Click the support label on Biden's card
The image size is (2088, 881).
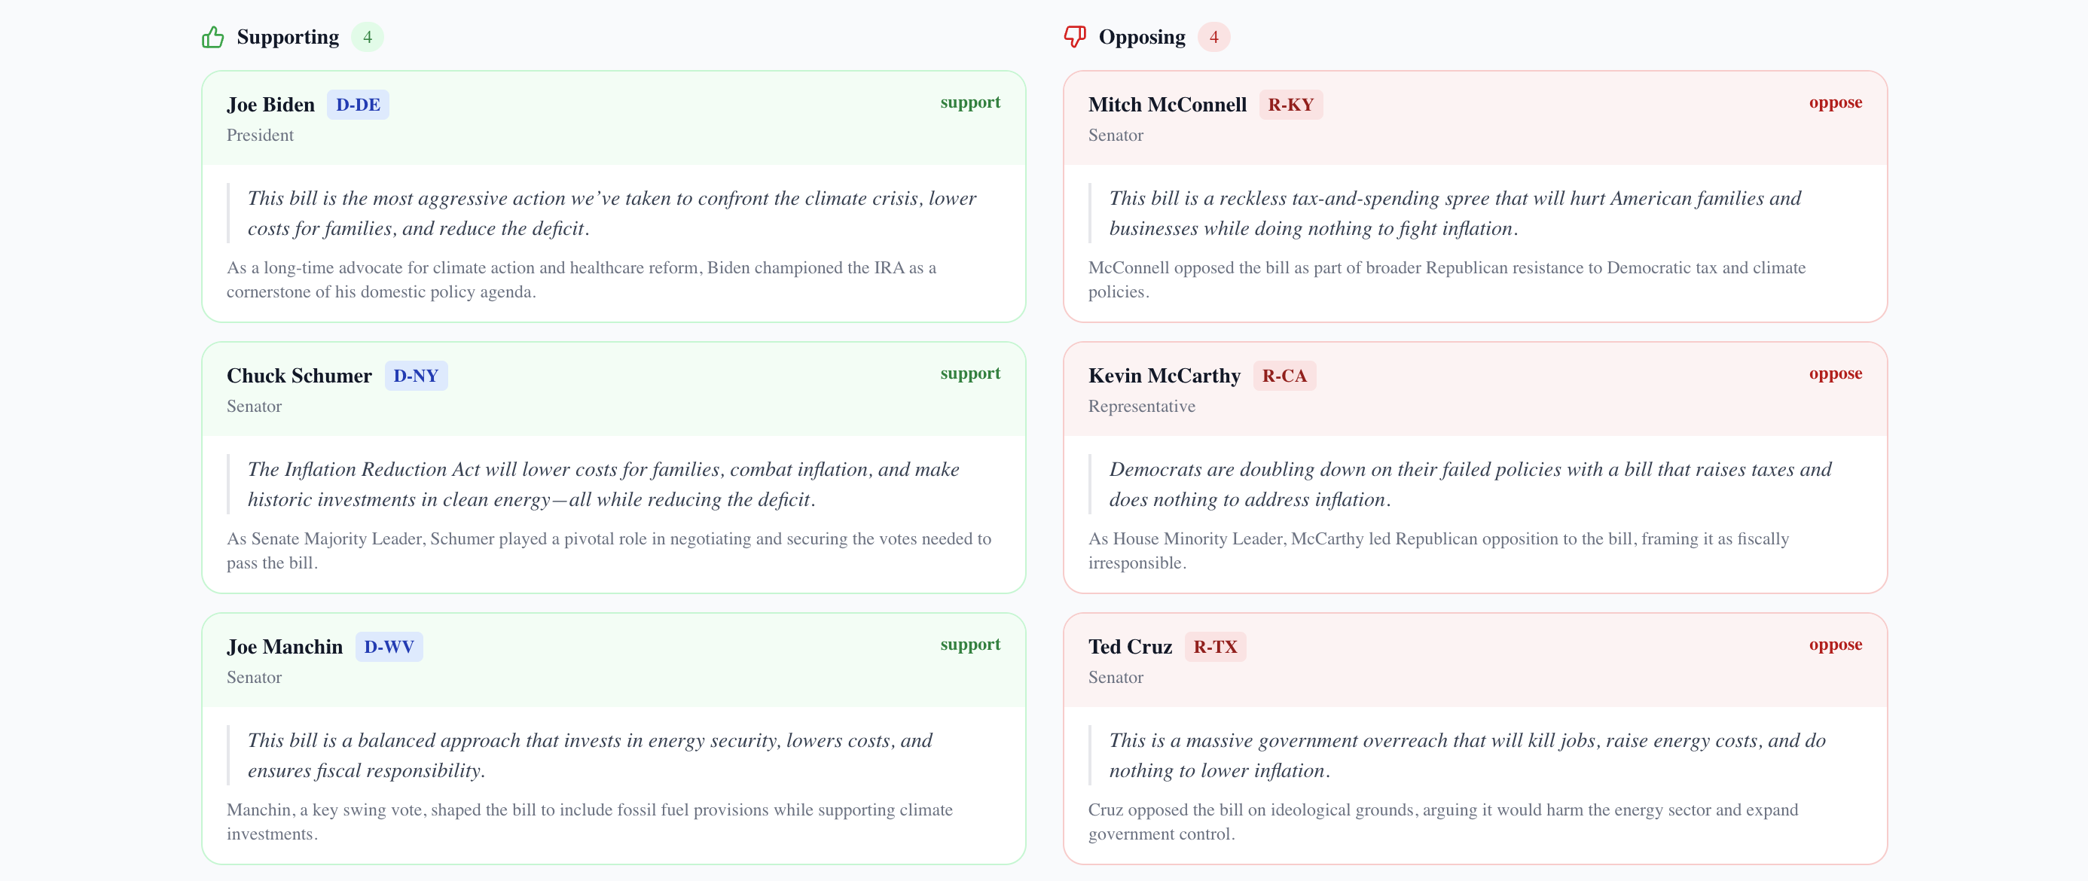click(969, 102)
